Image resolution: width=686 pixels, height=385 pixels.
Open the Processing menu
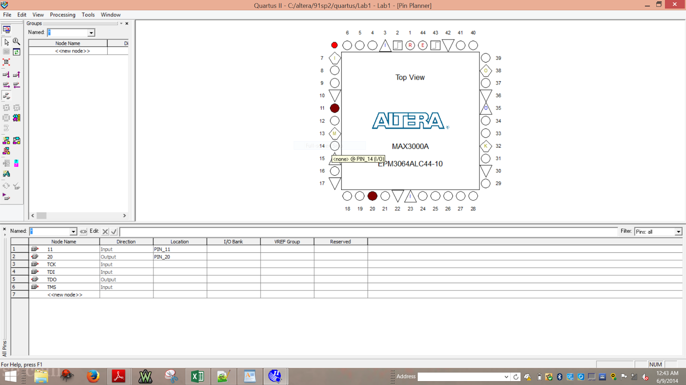pos(63,14)
